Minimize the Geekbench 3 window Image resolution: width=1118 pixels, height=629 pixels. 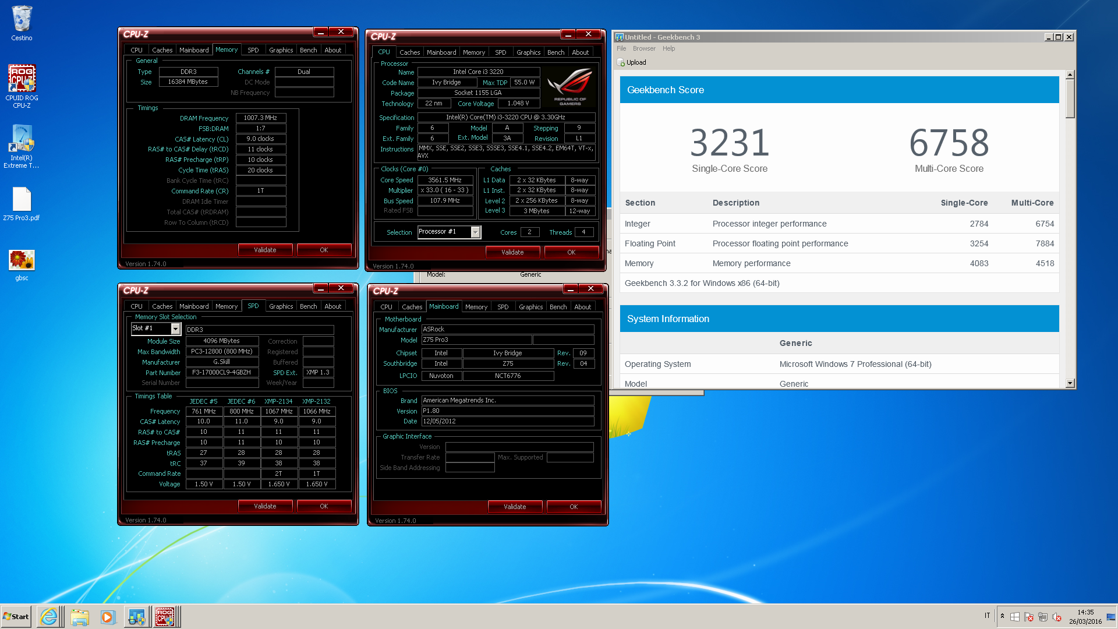(x=1049, y=37)
